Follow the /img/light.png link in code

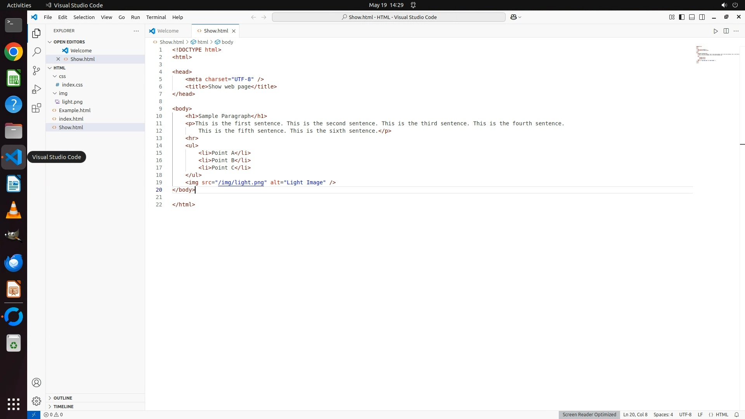[x=241, y=183]
